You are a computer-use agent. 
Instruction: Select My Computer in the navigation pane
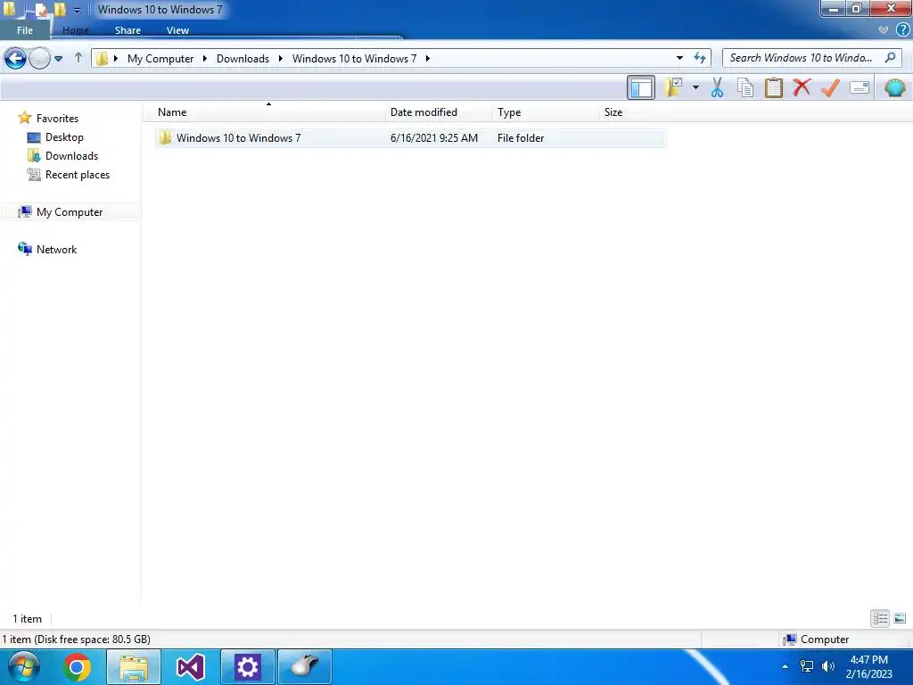pos(70,212)
